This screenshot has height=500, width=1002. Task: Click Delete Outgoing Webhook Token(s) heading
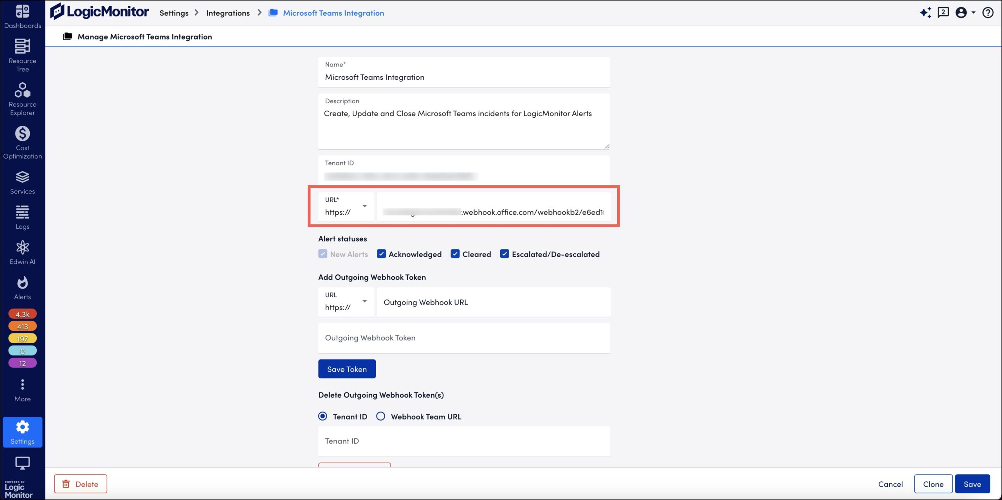pyautogui.click(x=381, y=395)
